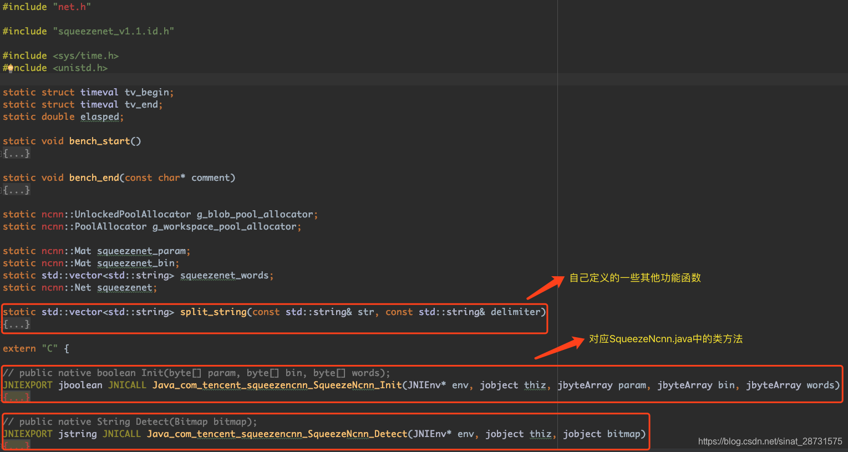Click the "comment" parameter of bench_end
The width and height of the screenshot is (848, 452).
[211, 177]
